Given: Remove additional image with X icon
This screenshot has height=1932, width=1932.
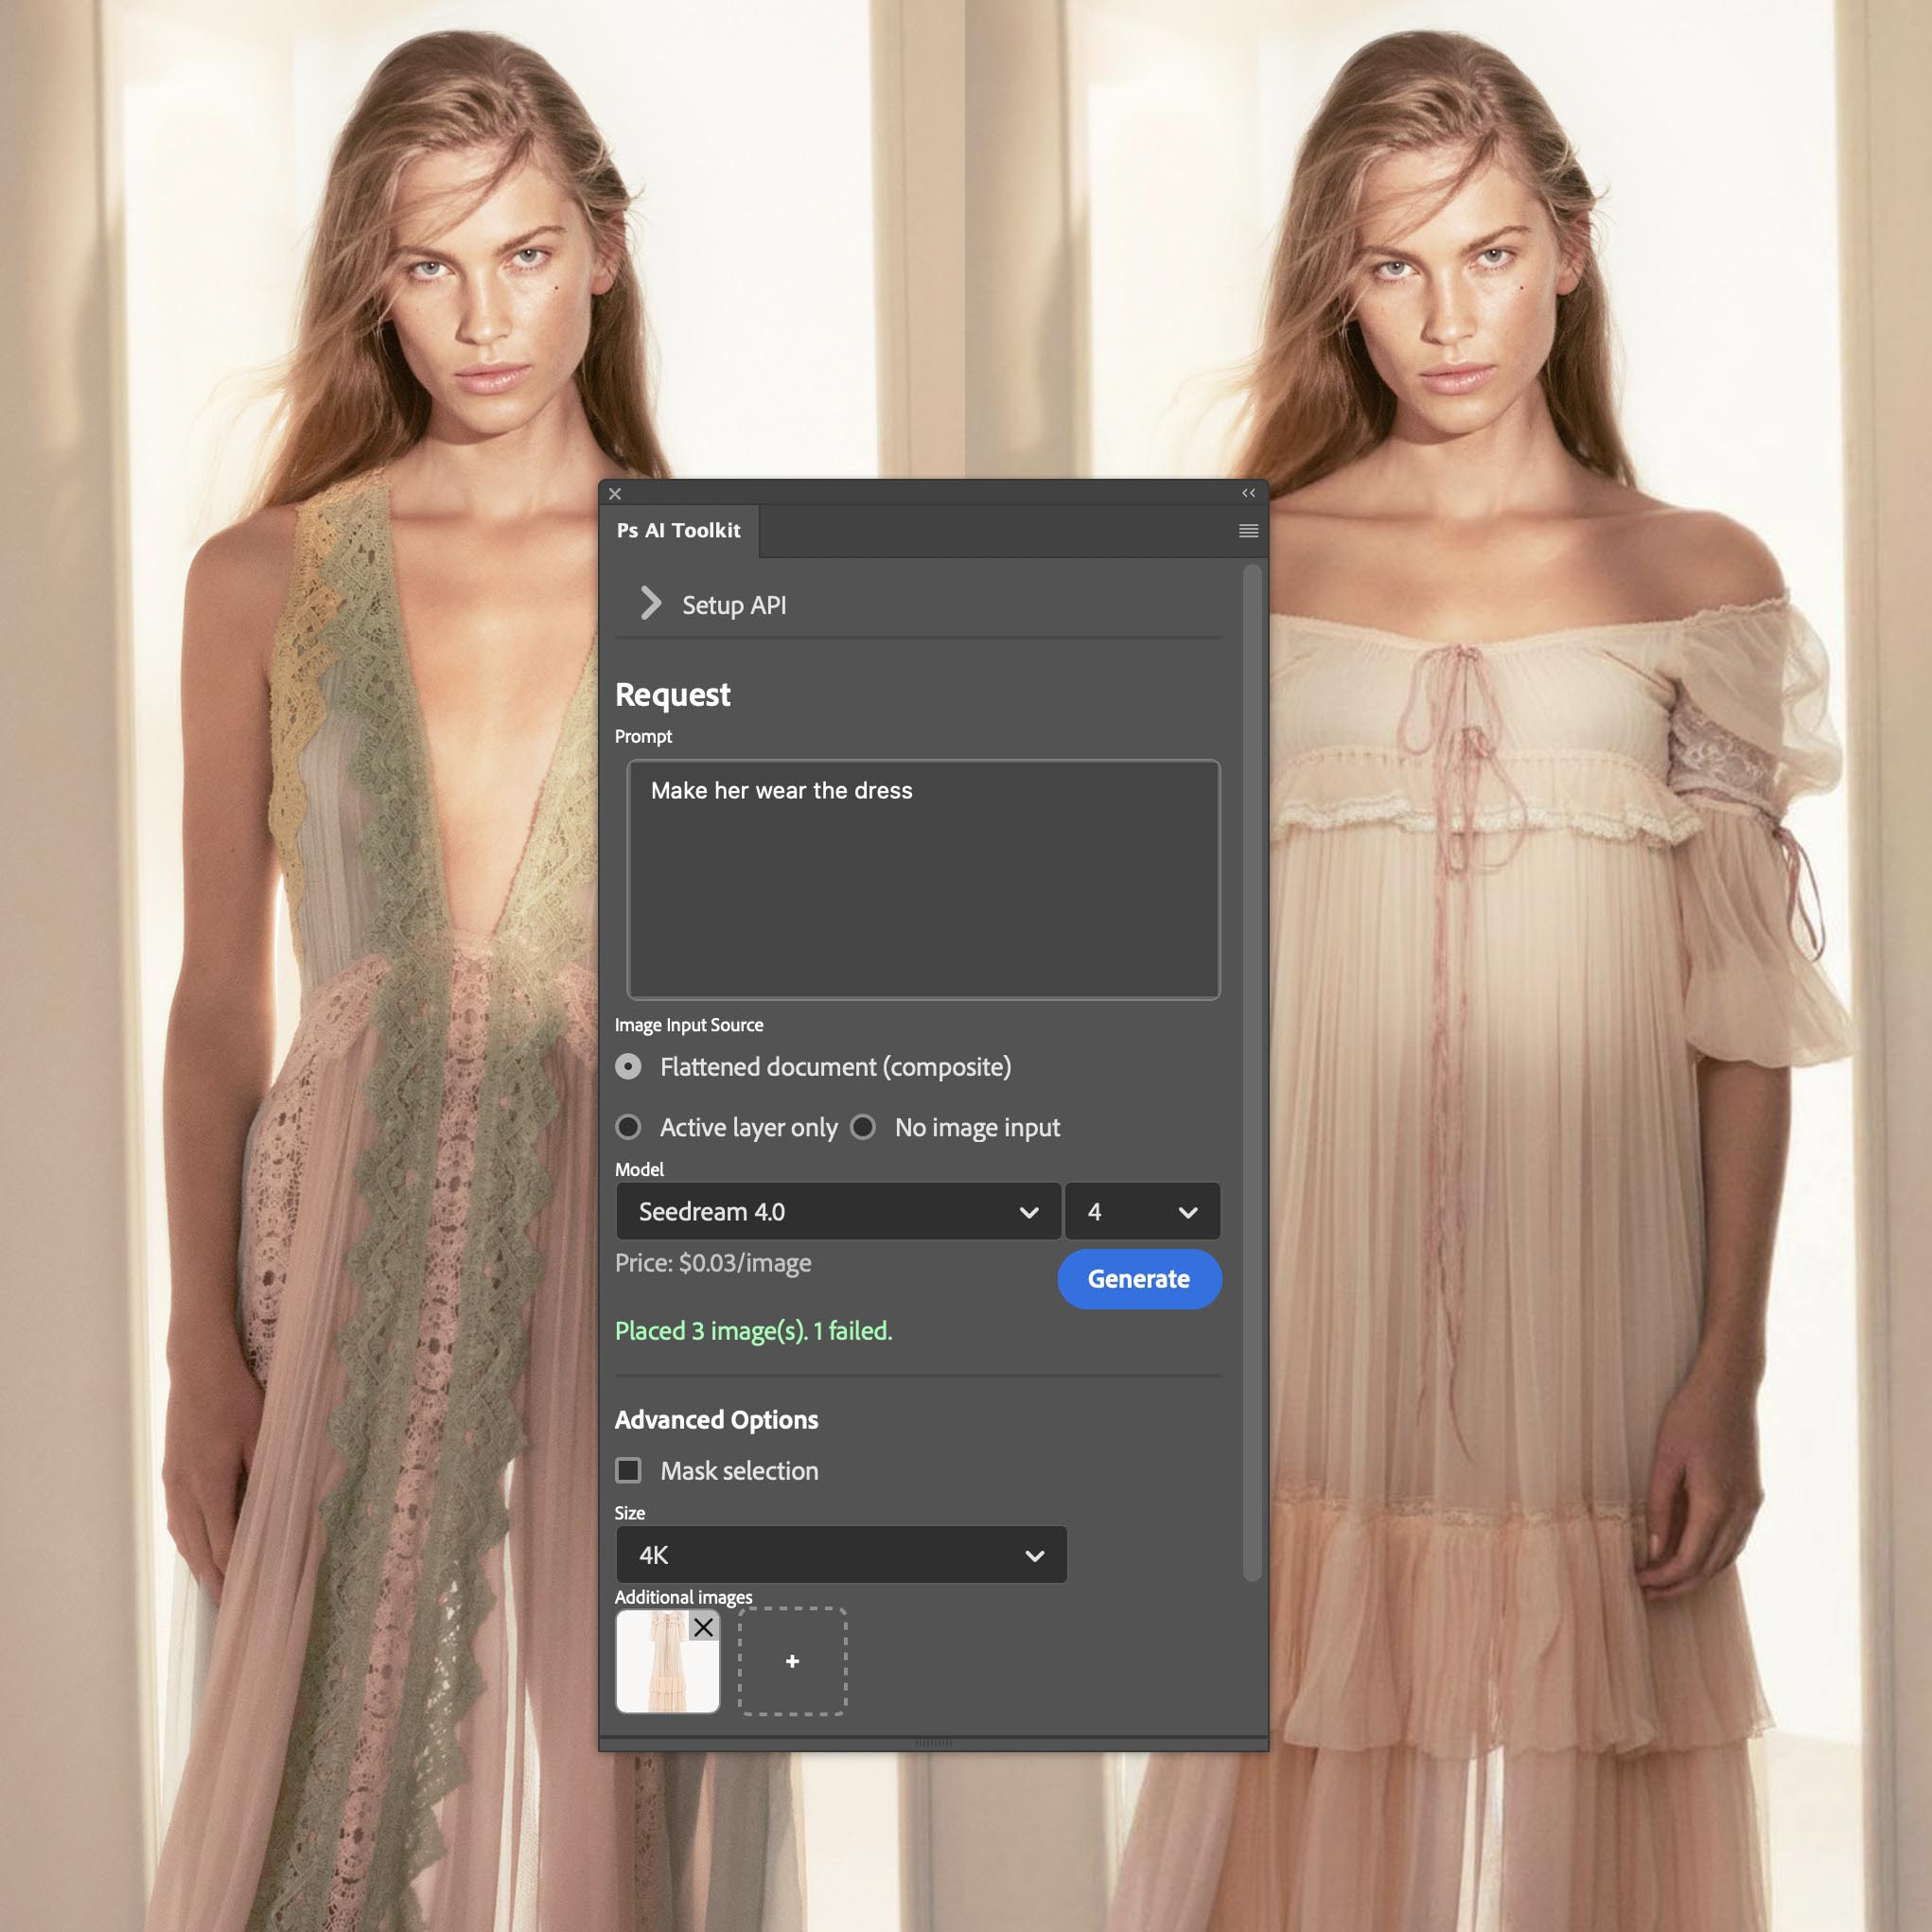Looking at the screenshot, I should [704, 1628].
